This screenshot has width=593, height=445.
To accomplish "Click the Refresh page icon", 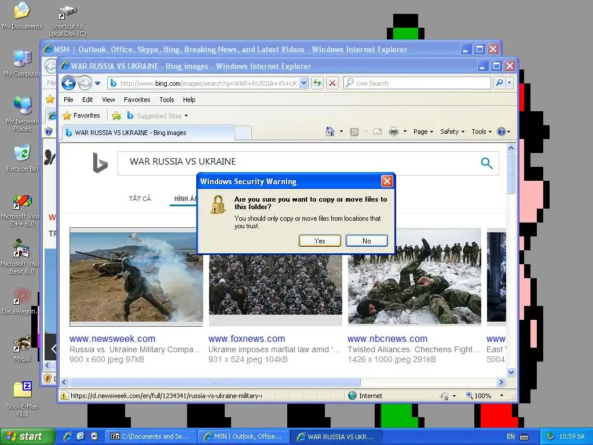I will click(317, 83).
